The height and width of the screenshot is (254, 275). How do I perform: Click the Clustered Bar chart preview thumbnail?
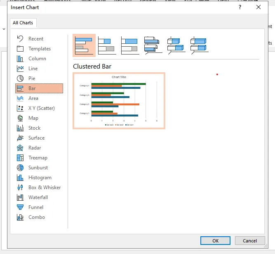(119, 101)
